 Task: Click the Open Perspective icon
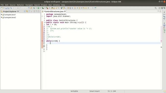point(160,8)
